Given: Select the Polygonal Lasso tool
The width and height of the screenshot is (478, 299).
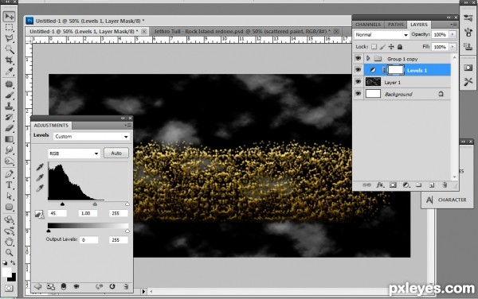Looking at the screenshot, I should tap(9, 38).
